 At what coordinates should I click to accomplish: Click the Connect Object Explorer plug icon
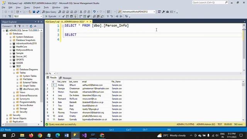tap(15, 26)
